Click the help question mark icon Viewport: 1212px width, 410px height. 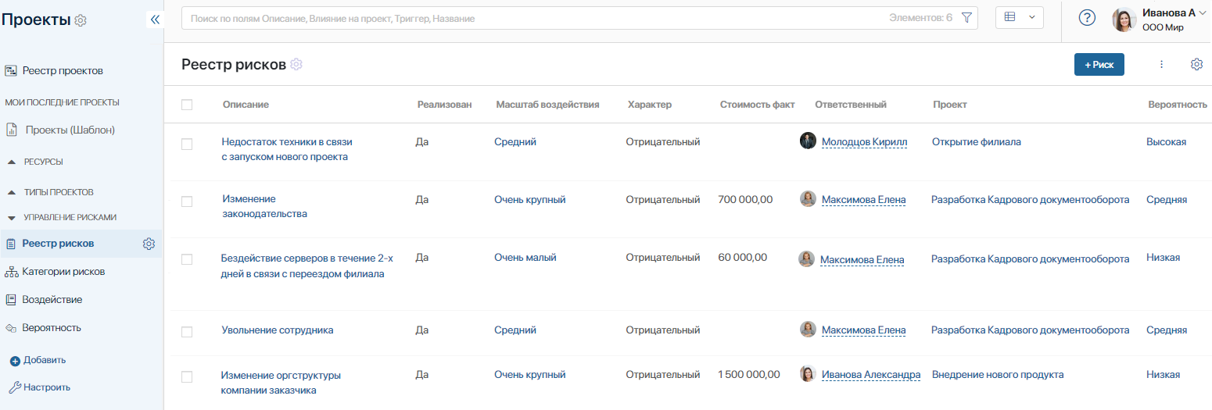1087,18
